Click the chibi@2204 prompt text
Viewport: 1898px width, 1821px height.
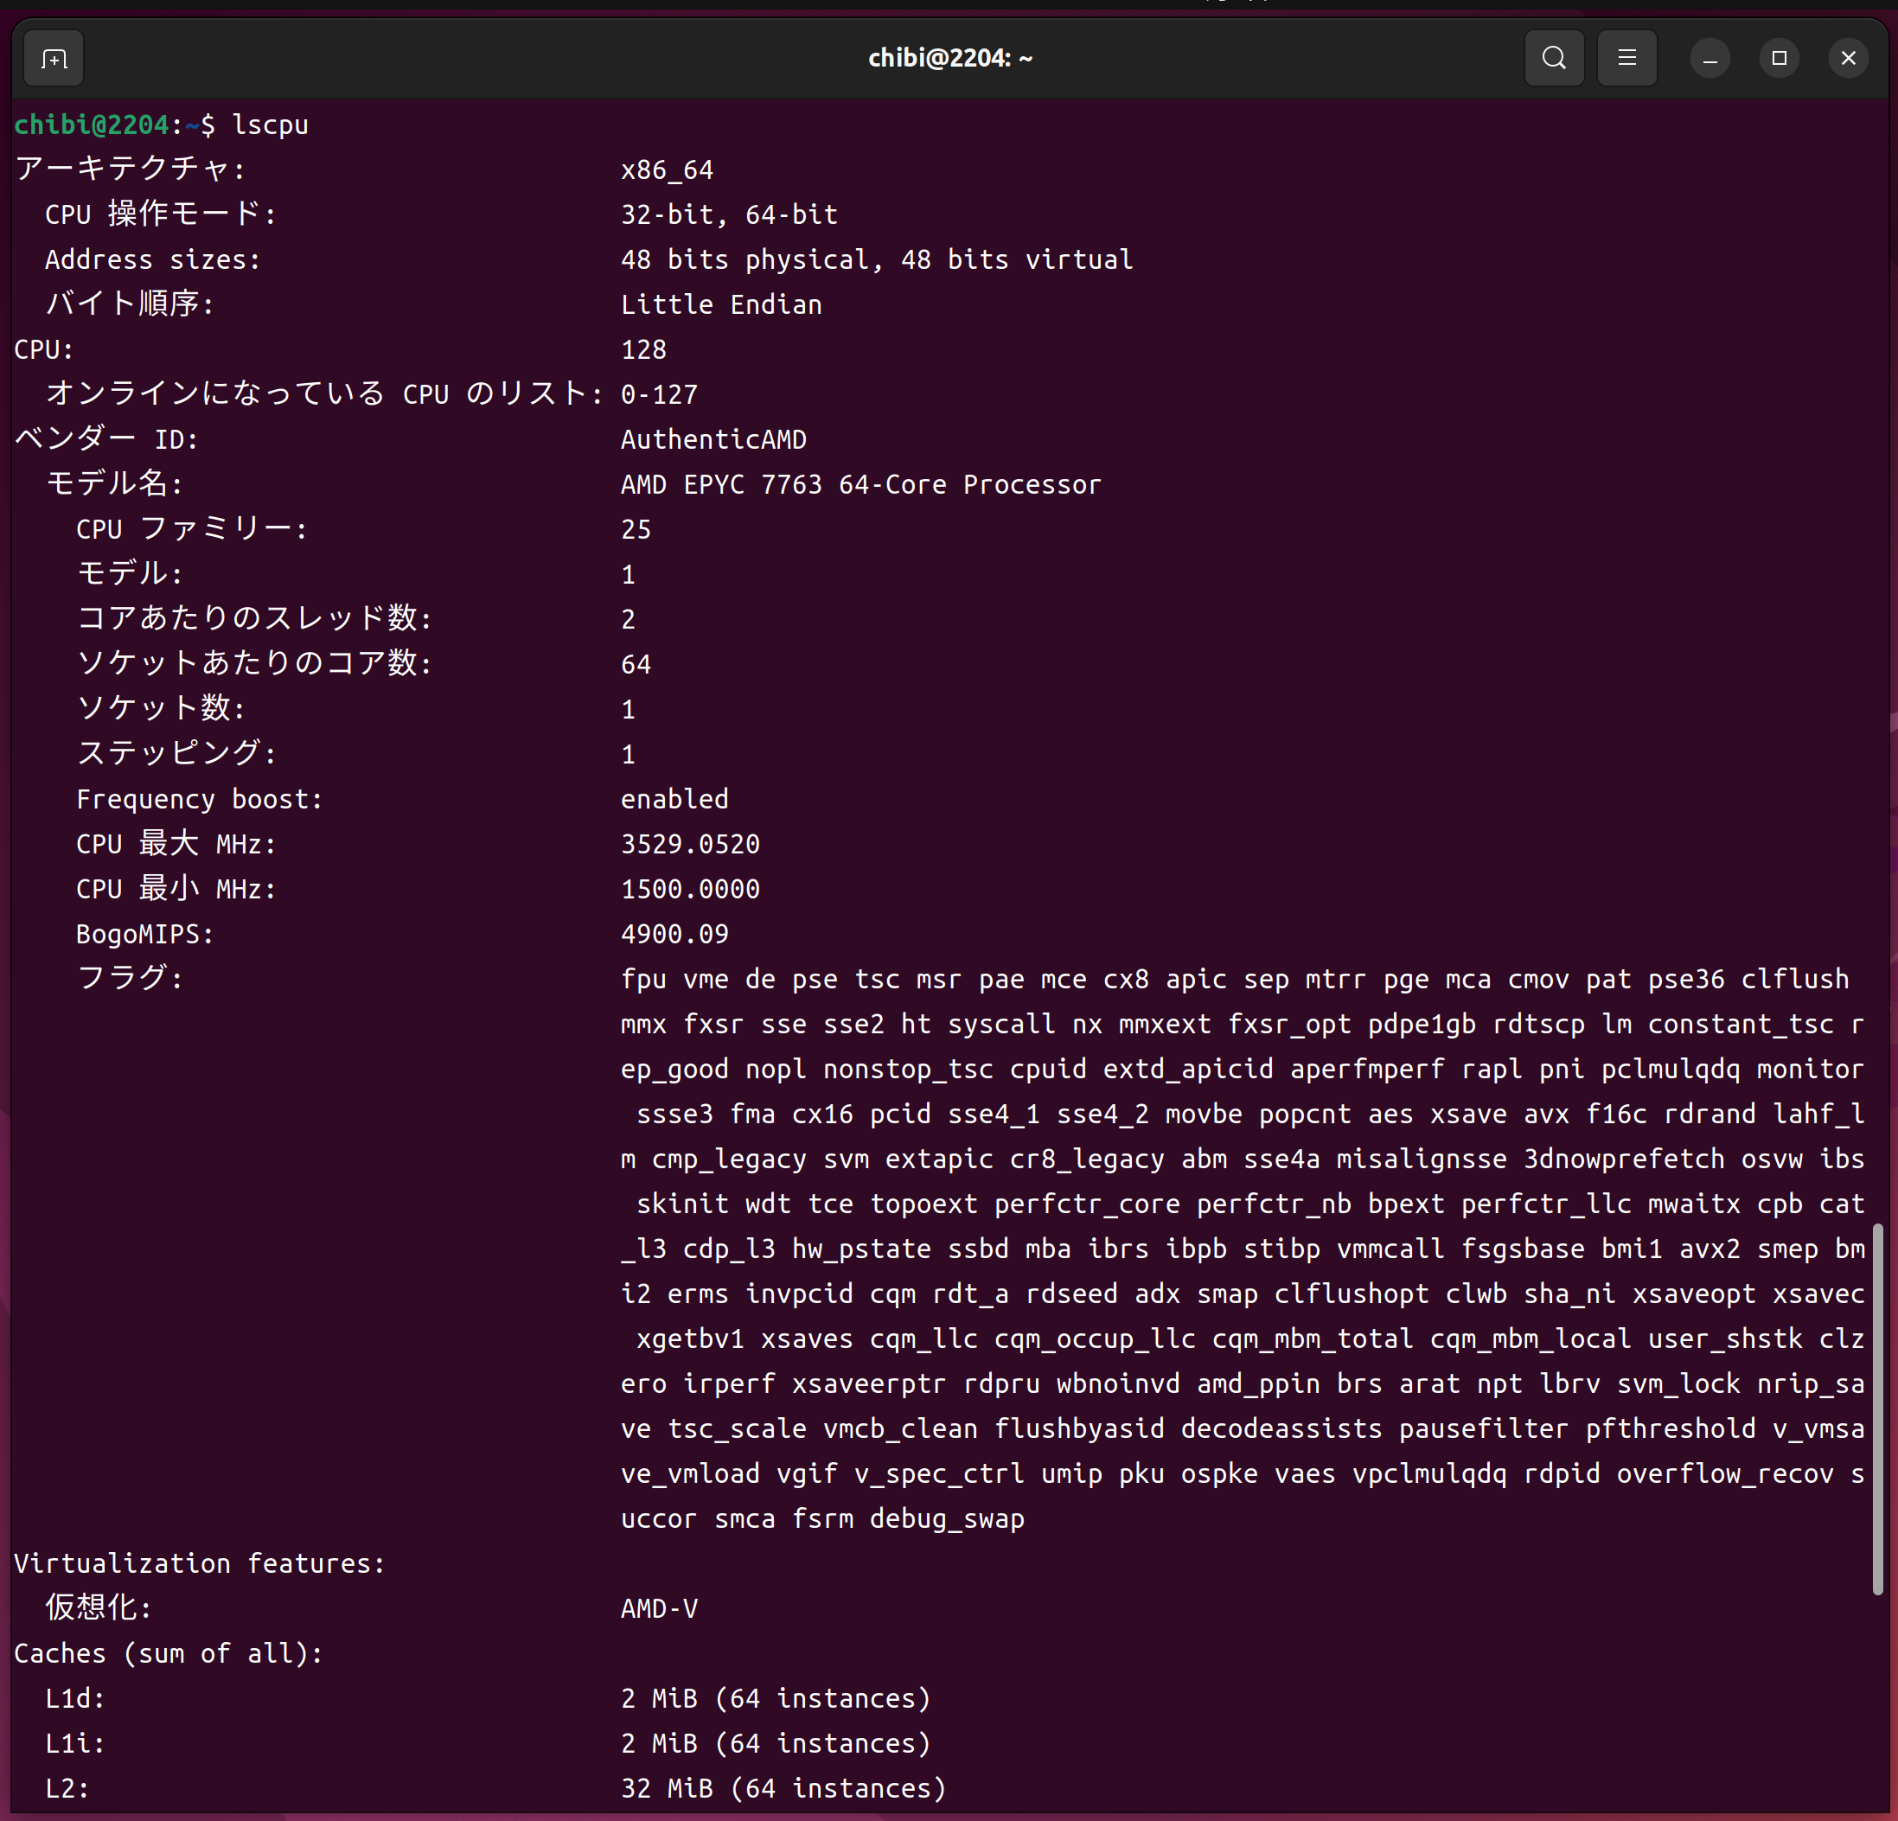click(x=91, y=125)
